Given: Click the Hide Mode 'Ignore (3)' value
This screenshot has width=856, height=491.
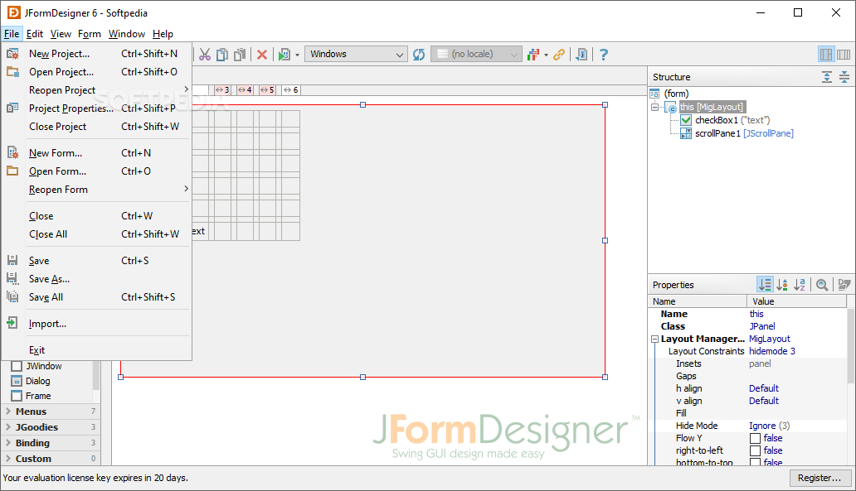Looking at the screenshot, I should (x=769, y=426).
